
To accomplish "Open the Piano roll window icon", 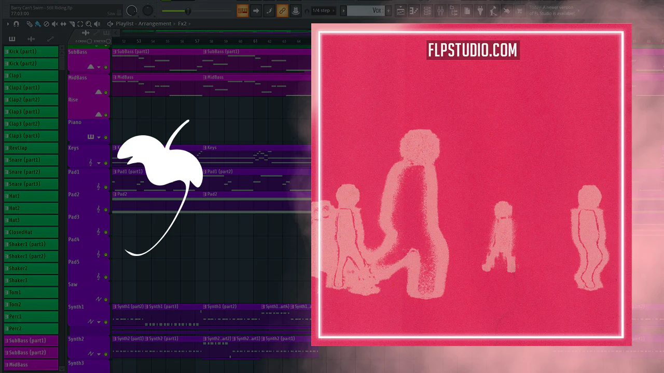I will click(x=414, y=10).
